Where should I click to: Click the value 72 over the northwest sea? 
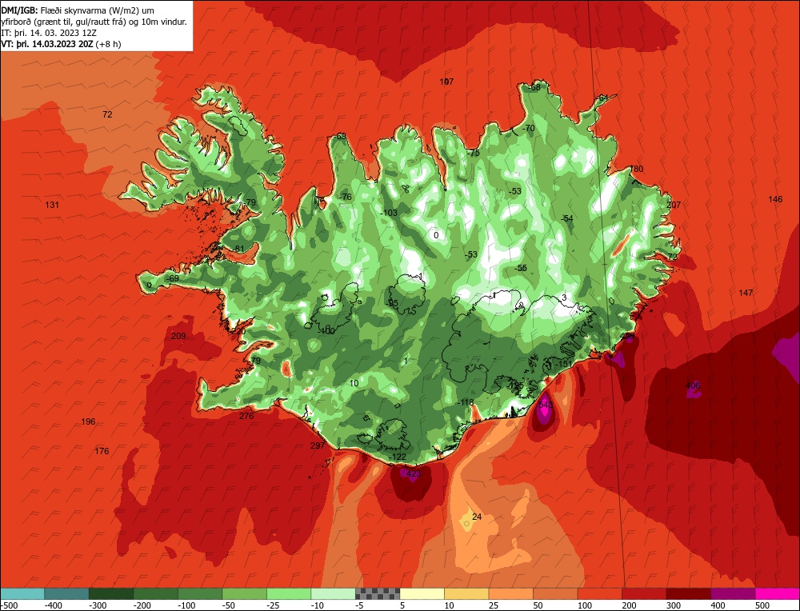107,114
